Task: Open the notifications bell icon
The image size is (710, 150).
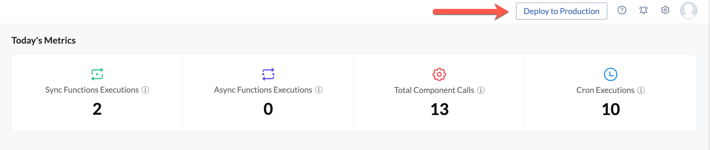Action: coord(643,10)
